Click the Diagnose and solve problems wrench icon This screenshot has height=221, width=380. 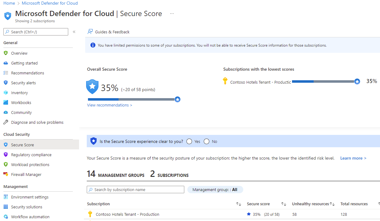click(x=6, y=122)
